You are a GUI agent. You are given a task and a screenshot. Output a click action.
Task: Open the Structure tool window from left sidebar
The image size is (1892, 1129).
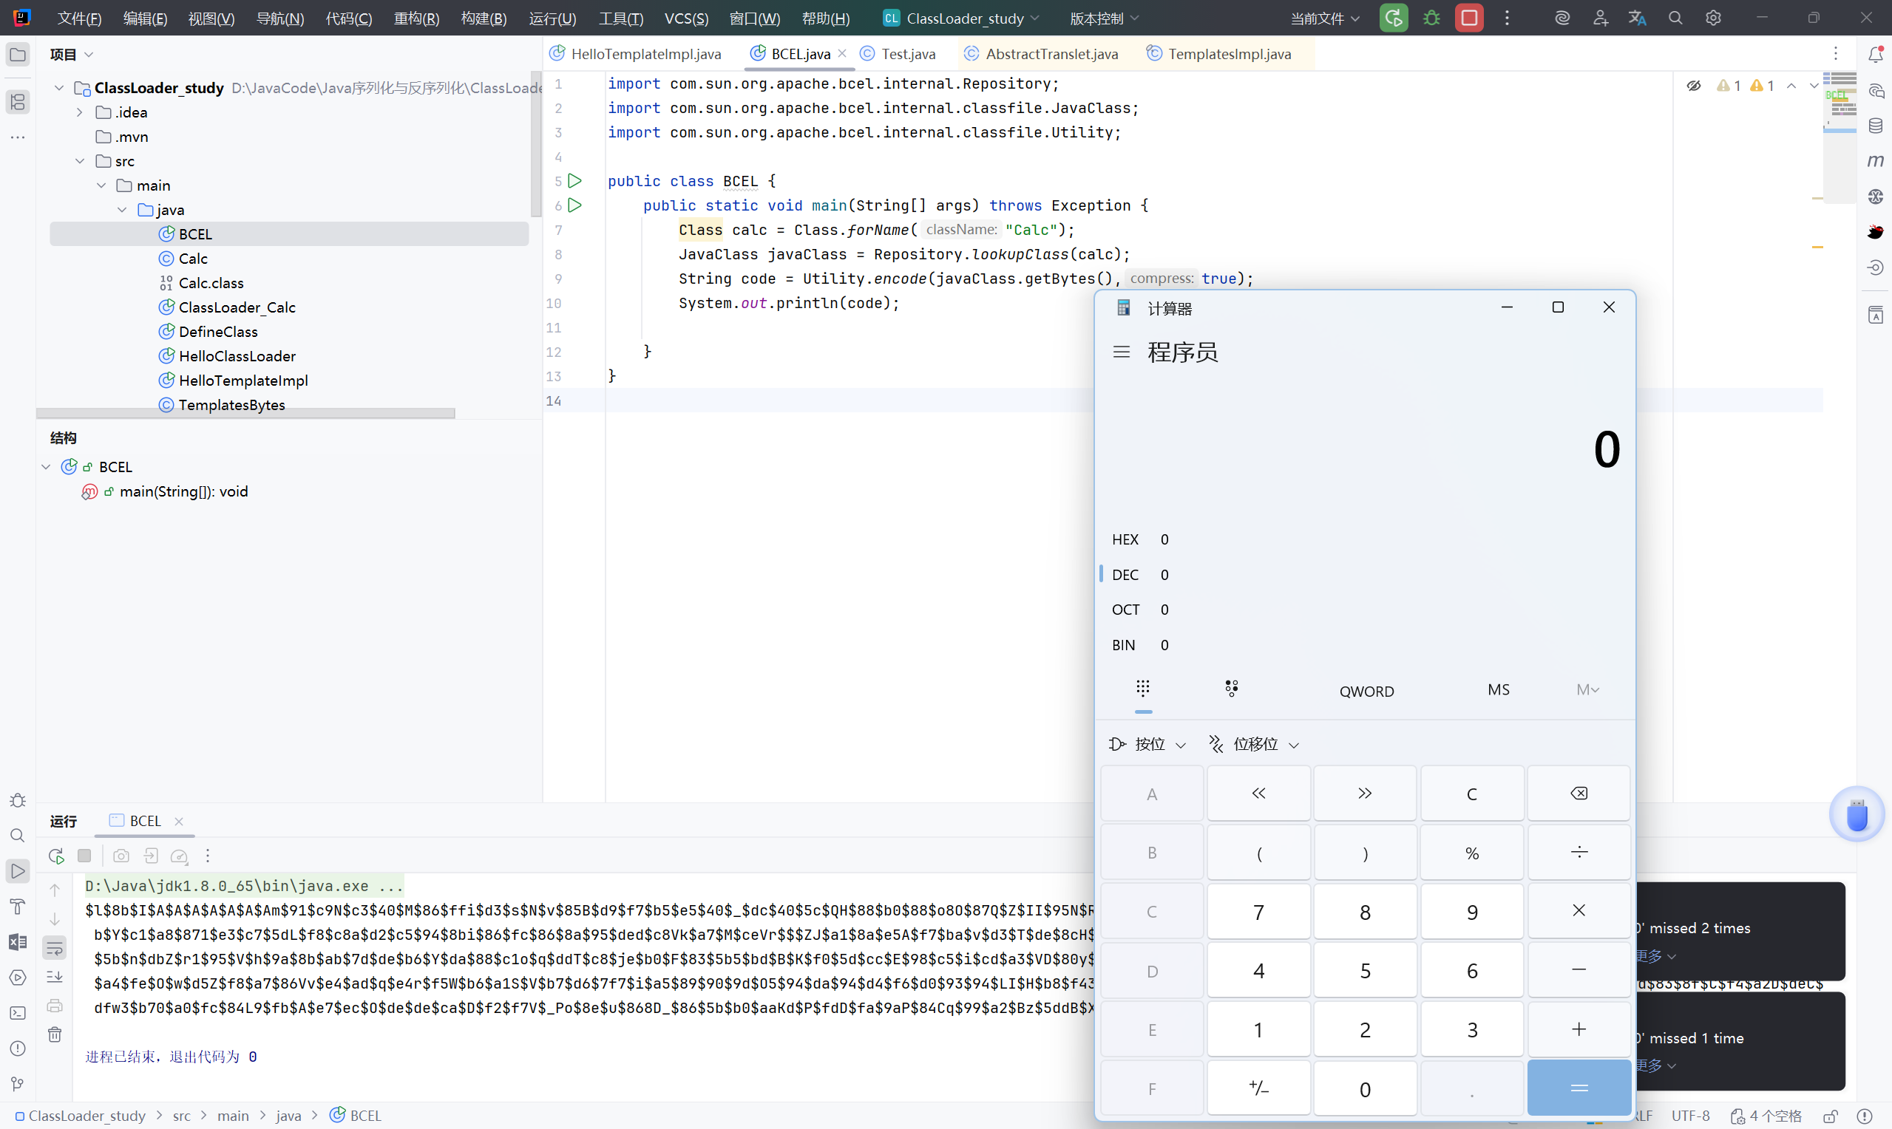18,102
